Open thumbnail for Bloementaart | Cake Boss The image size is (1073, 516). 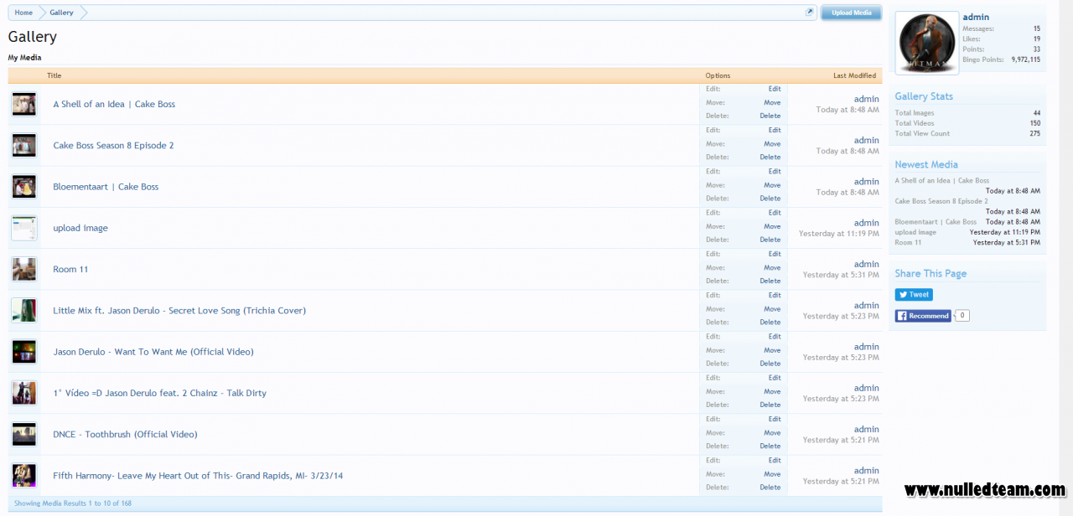[x=23, y=186]
